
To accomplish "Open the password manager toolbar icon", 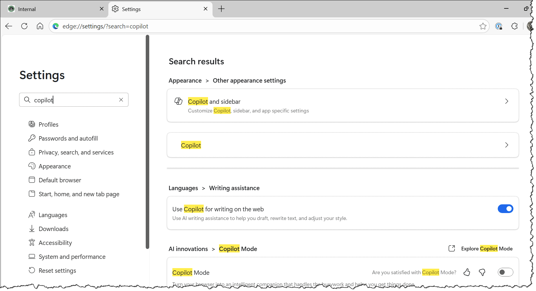I will 499,26.
